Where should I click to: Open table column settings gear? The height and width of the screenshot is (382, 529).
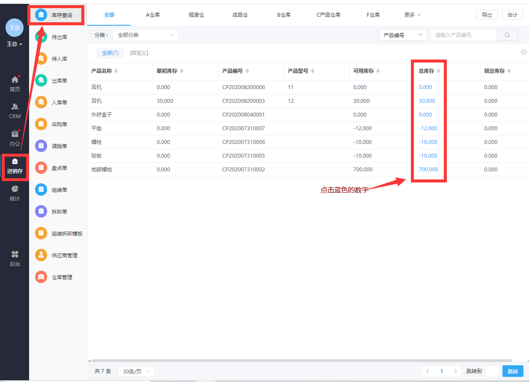click(x=524, y=52)
